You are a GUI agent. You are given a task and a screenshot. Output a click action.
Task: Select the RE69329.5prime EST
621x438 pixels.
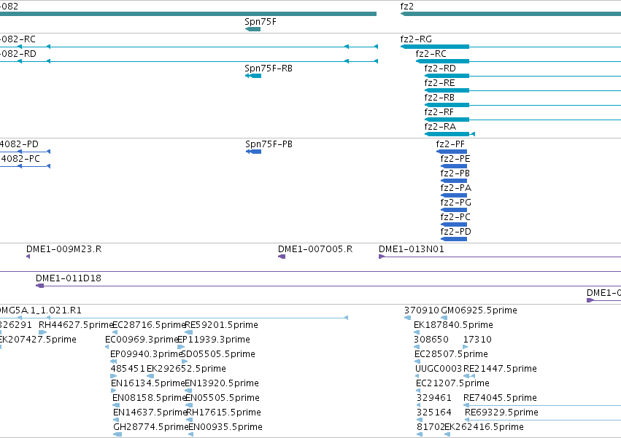pos(543,420)
